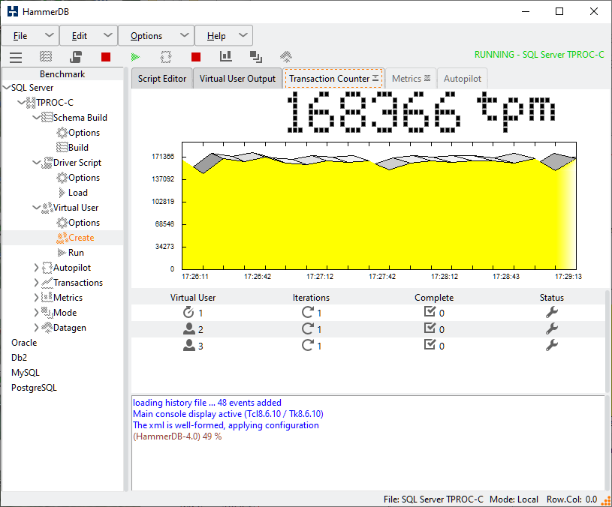This screenshot has height=507, width=612.
Task: Click the Schema Build toolbar icon
Action: click(x=46, y=57)
